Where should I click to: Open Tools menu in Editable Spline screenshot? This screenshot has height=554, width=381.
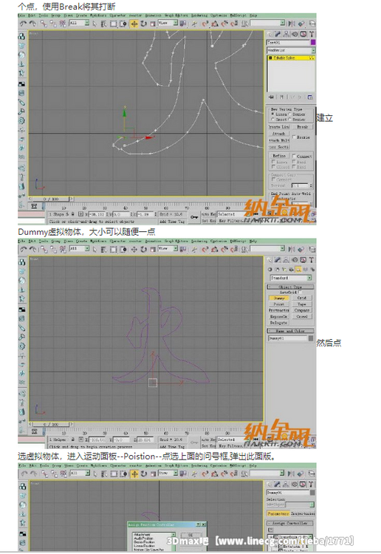pos(44,16)
